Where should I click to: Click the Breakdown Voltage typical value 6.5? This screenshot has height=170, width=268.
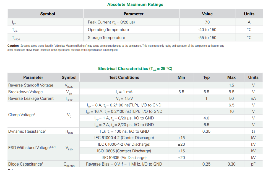[x=206, y=92]
